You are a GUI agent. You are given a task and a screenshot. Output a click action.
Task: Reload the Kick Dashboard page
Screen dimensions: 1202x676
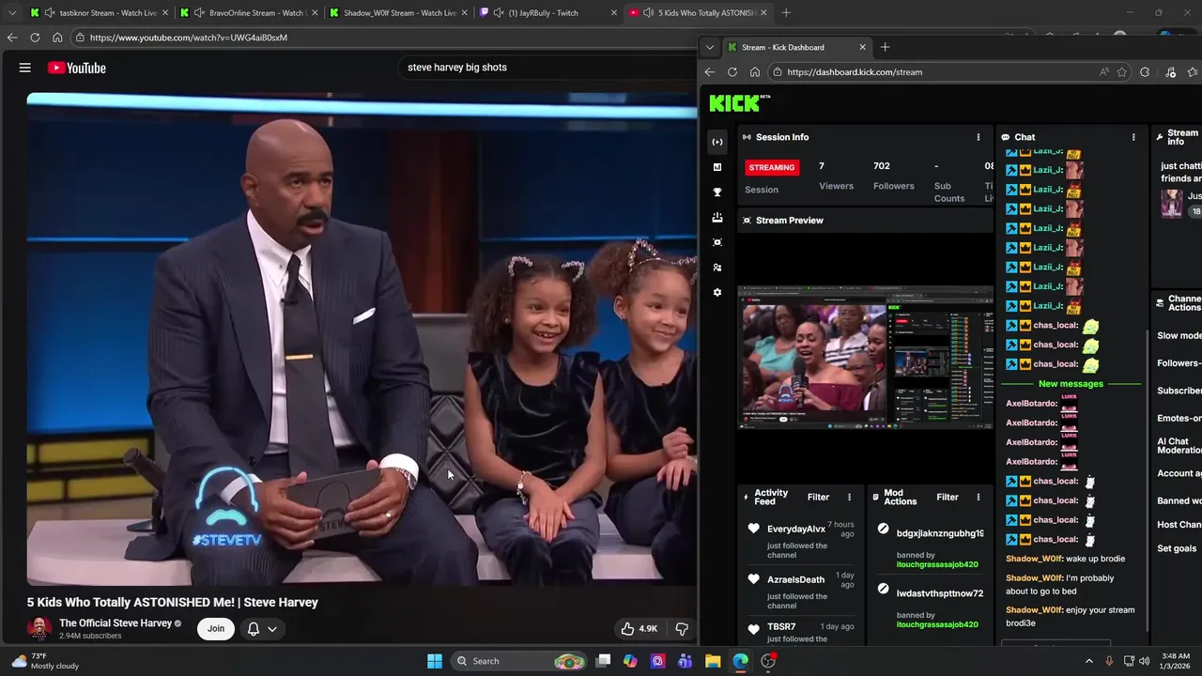732,72
